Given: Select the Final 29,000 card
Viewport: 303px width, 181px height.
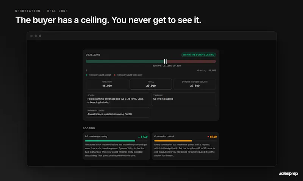Looking at the screenshot, I should pos(151,84).
